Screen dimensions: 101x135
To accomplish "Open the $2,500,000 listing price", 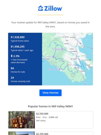I will click(x=42, y=114).
